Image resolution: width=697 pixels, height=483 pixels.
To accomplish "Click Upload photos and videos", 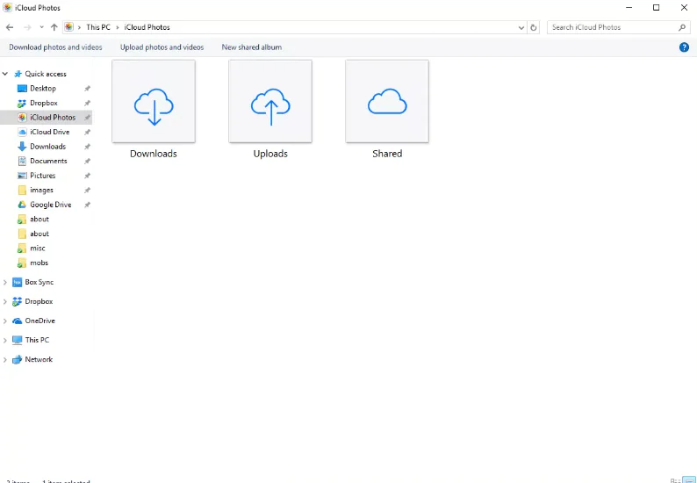I will [x=162, y=47].
